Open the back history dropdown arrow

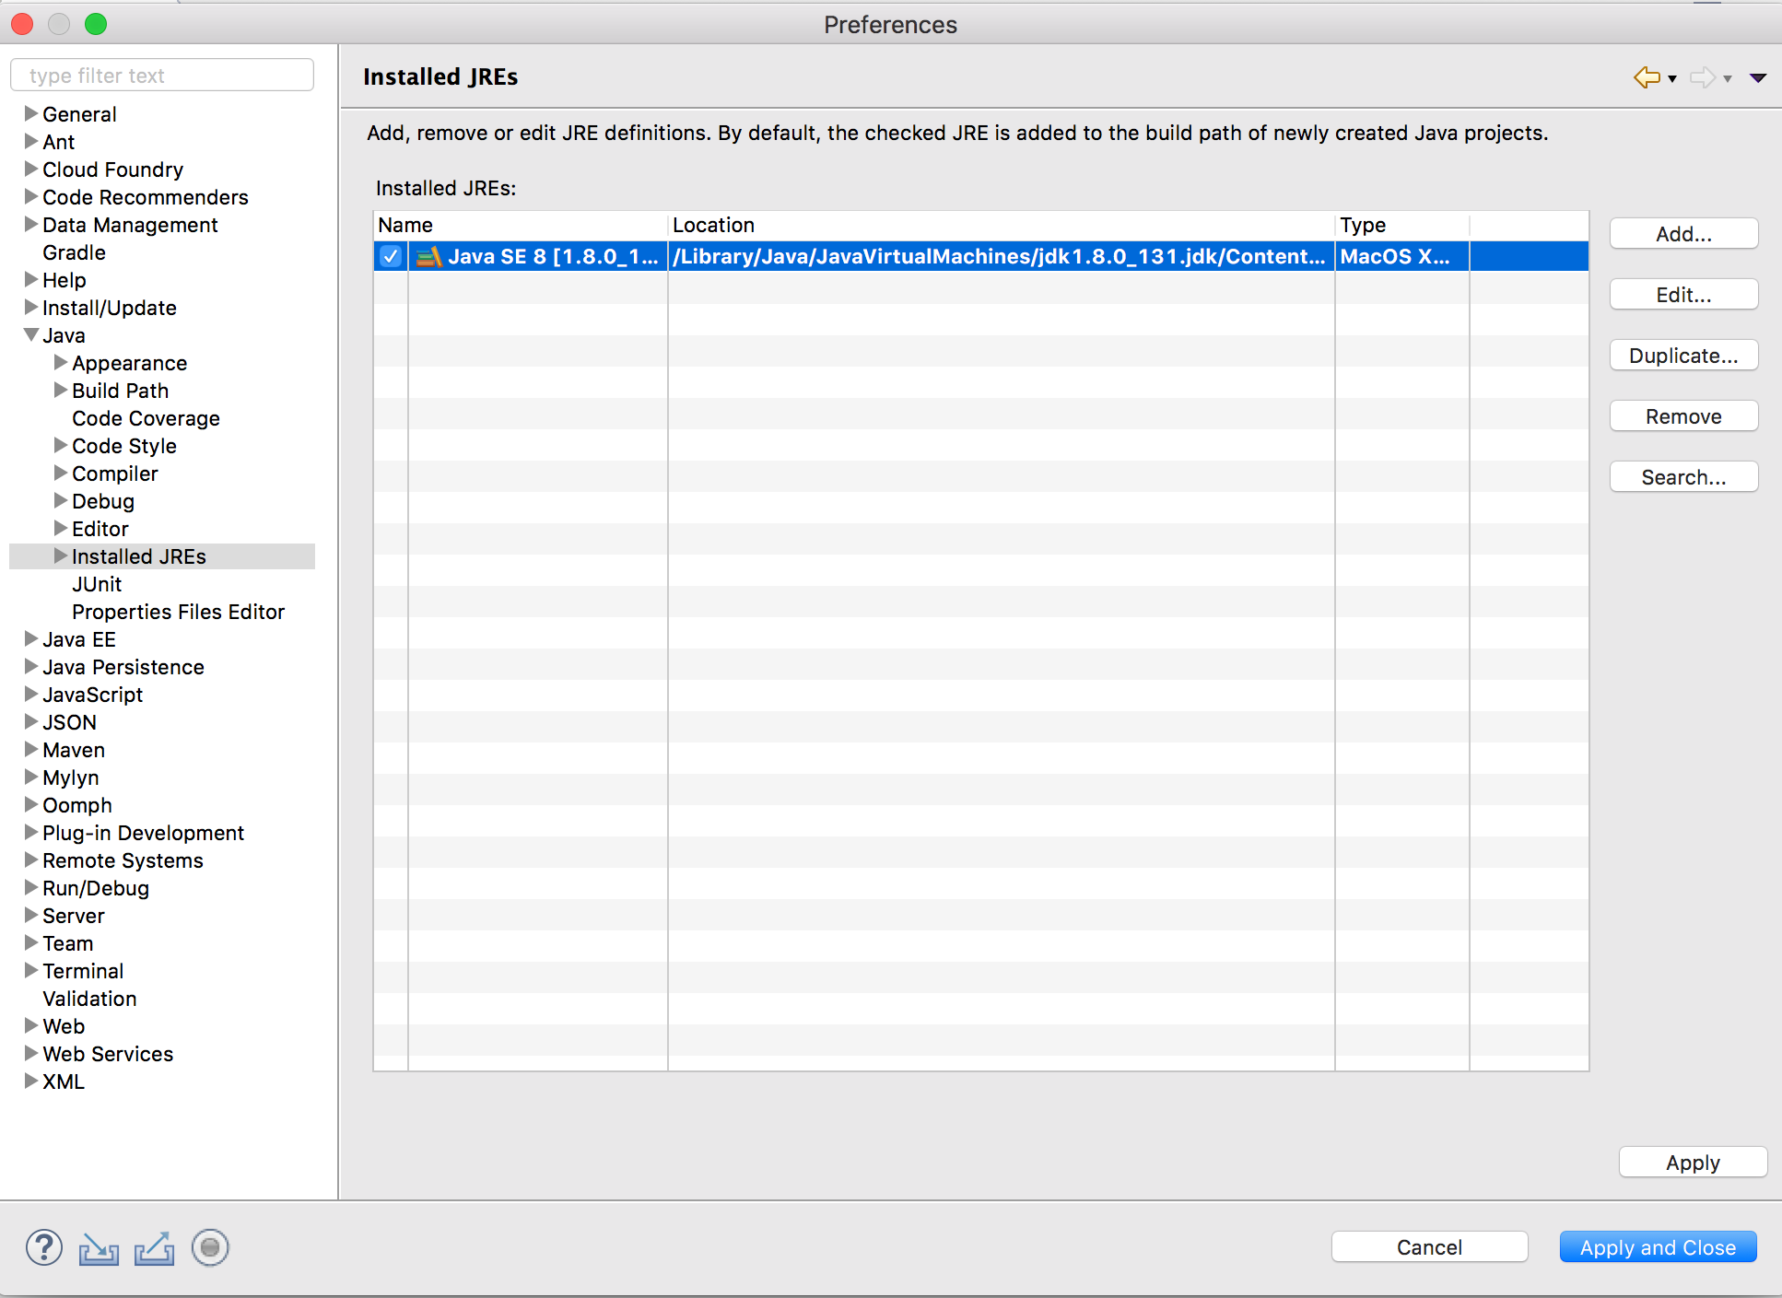pos(1672,79)
